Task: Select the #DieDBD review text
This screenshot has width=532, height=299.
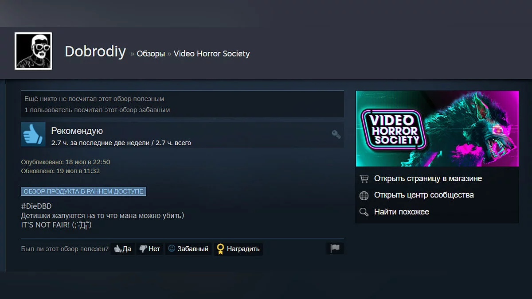Action: (36, 206)
